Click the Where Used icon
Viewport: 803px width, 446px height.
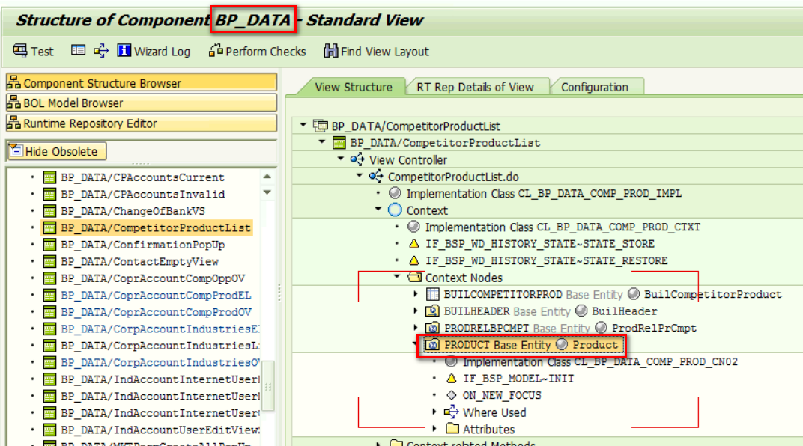click(x=451, y=412)
